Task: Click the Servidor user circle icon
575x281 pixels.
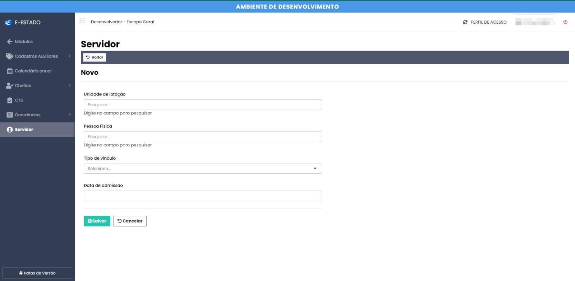Action: pos(10,130)
